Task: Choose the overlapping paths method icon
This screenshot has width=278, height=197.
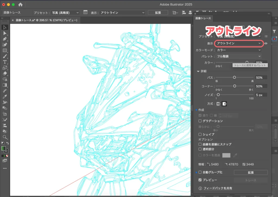Action: pos(225,104)
